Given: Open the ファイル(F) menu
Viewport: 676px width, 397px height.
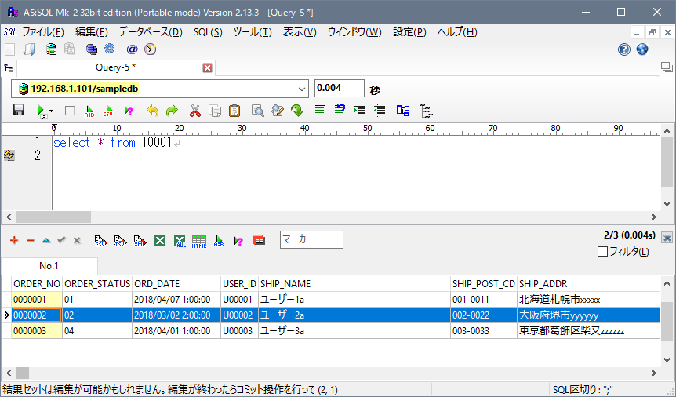Looking at the screenshot, I should [42, 32].
